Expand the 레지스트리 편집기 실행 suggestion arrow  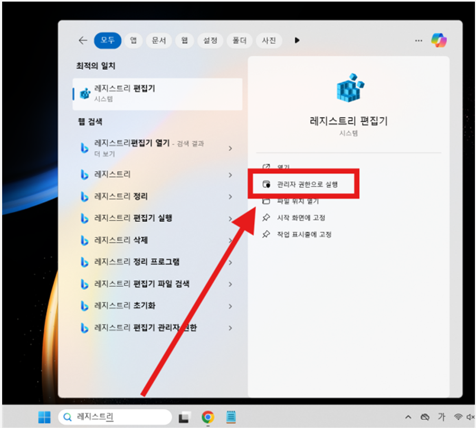pos(231,218)
